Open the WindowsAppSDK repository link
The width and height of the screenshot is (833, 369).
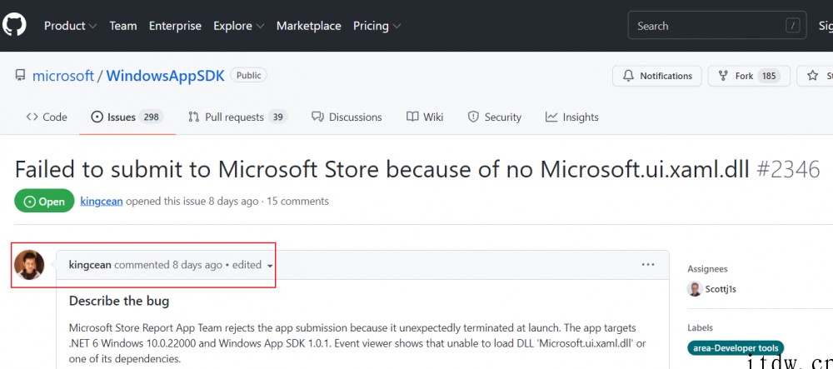coord(165,76)
